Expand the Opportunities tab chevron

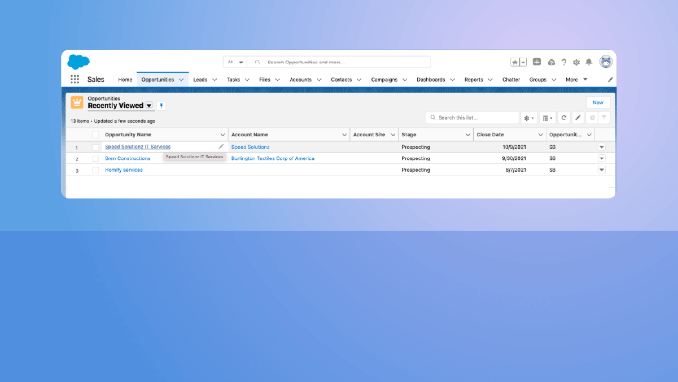(181, 80)
